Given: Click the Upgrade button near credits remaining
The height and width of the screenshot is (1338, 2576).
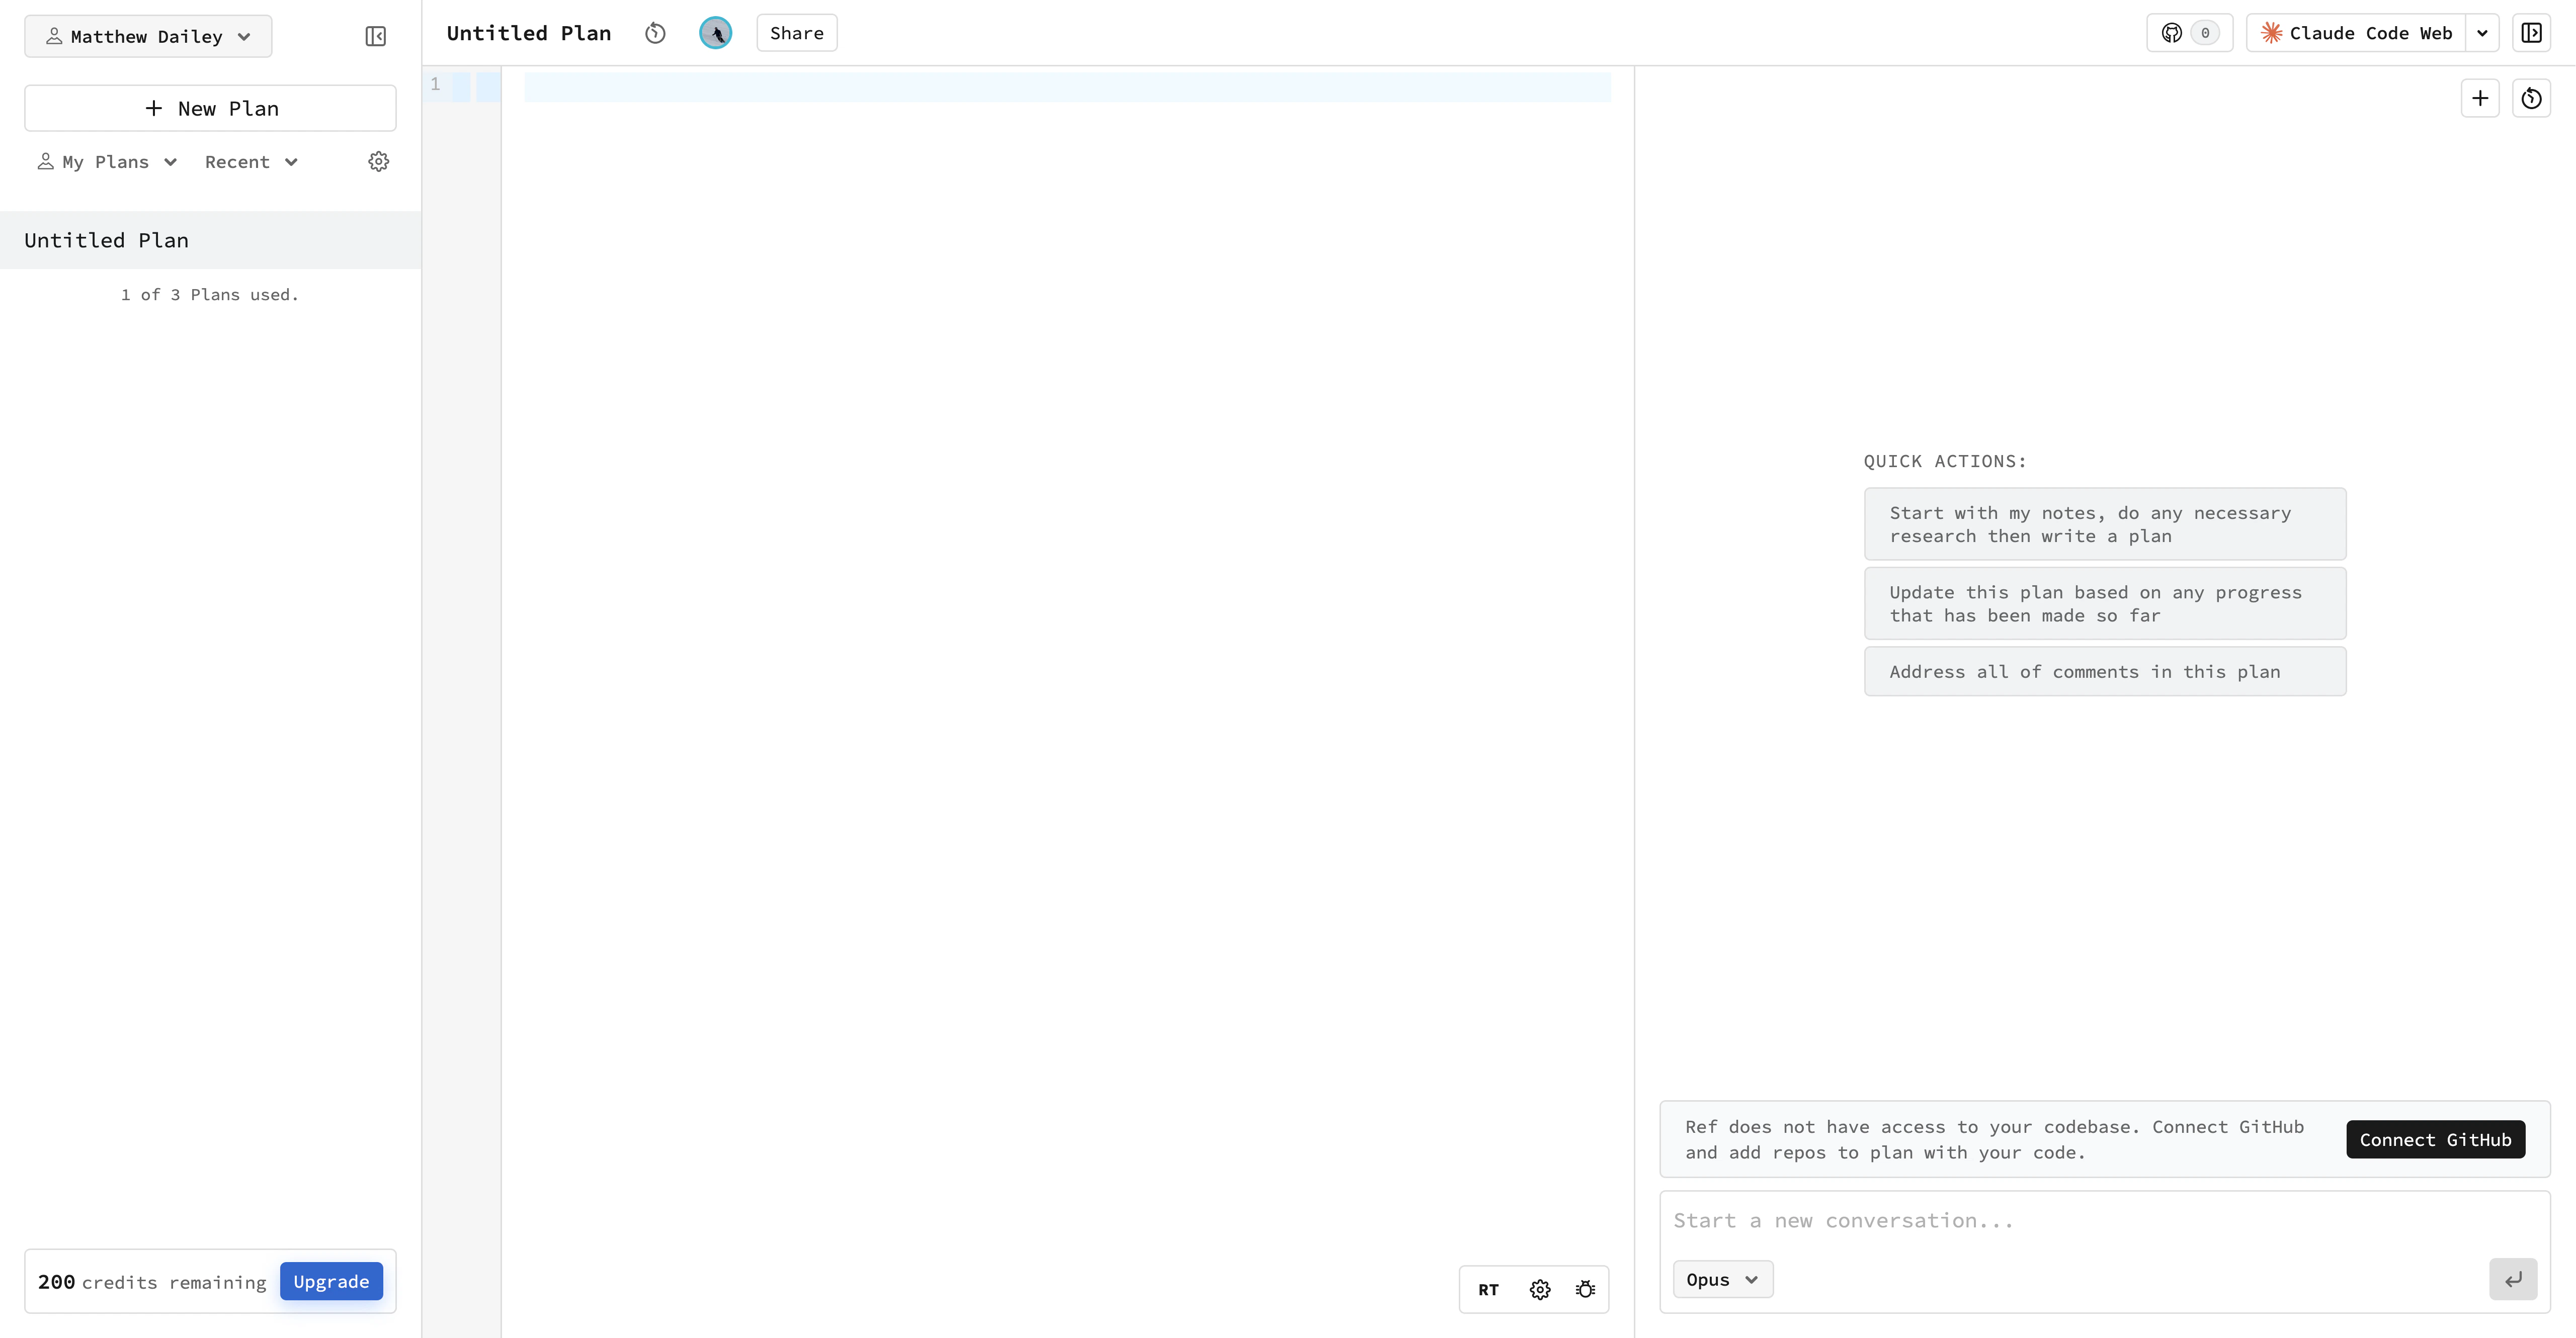Looking at the screenshot, I should coord(331,1281).
